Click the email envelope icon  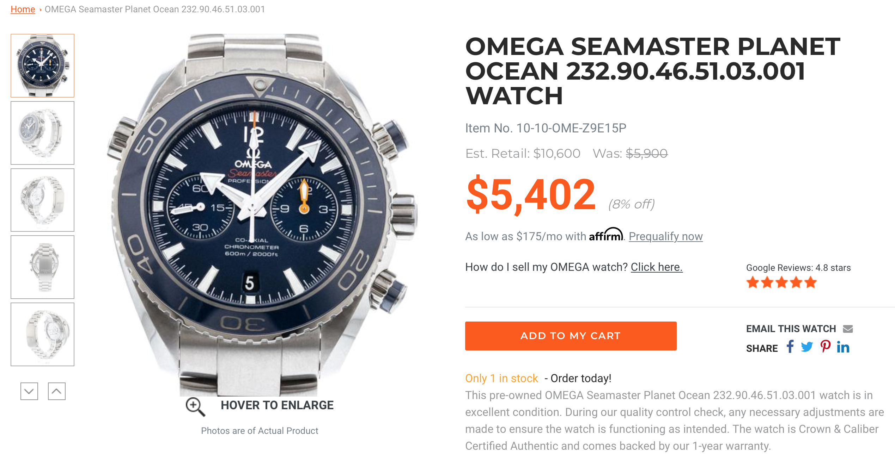click(x=848, y=329)
